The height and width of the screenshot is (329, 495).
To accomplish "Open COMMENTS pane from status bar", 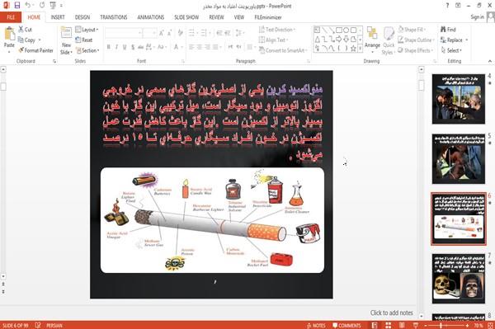I will tap(346, 326).
